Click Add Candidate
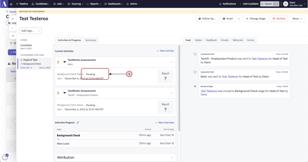The height and width of the screenshot is (162, 308). pos(249,4)
